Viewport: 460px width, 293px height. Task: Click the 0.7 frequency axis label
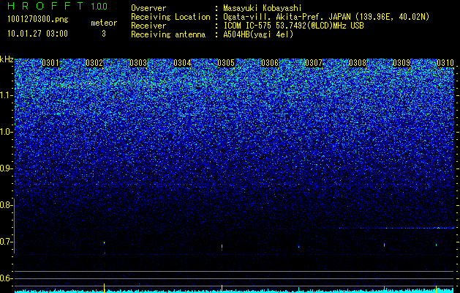pyautogui.click(x=5, y=242)
